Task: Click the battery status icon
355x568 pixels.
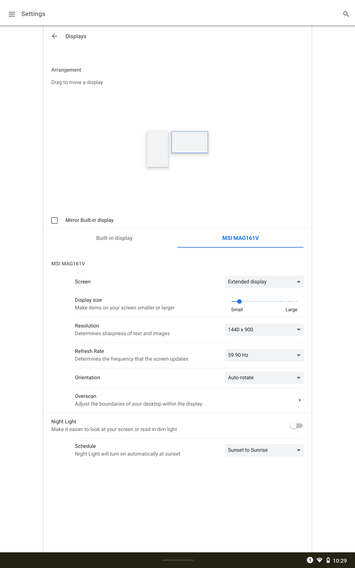Action: 328,560
